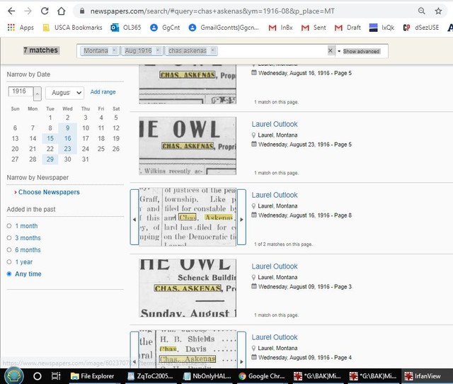
Task: Select August 23 in the calendar
Action: click(x=68, y=149)
